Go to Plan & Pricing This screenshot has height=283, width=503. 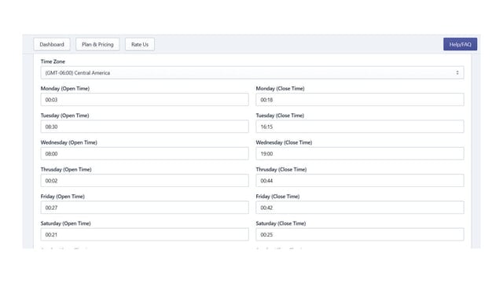[x=97, y=44]
